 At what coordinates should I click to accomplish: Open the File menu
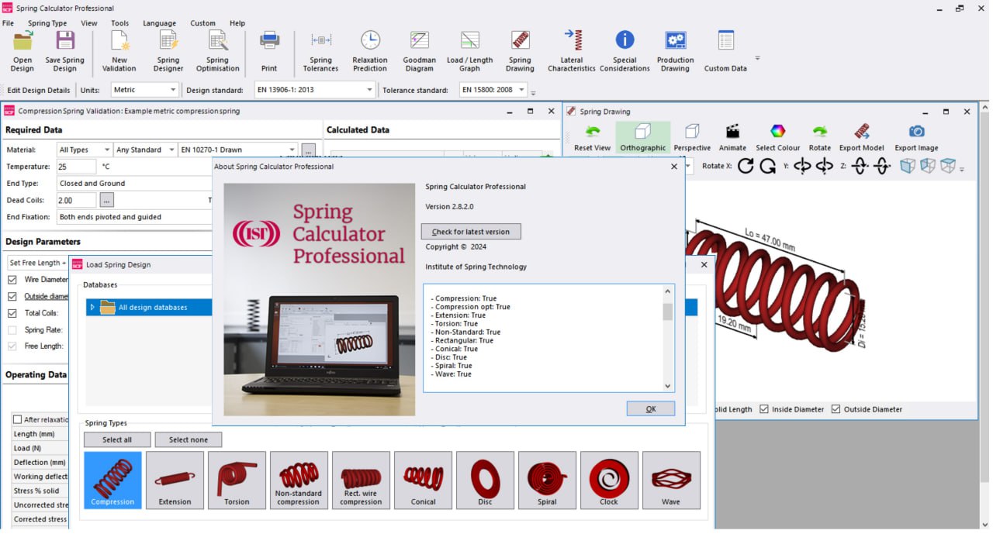point(8,23)
